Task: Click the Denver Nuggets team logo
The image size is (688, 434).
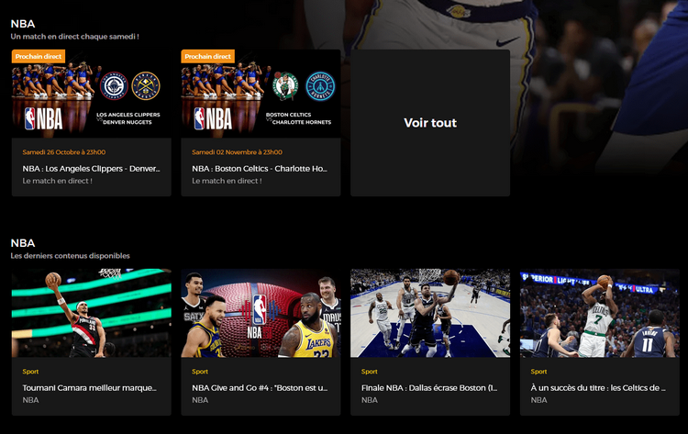Action: coord(146,86)
